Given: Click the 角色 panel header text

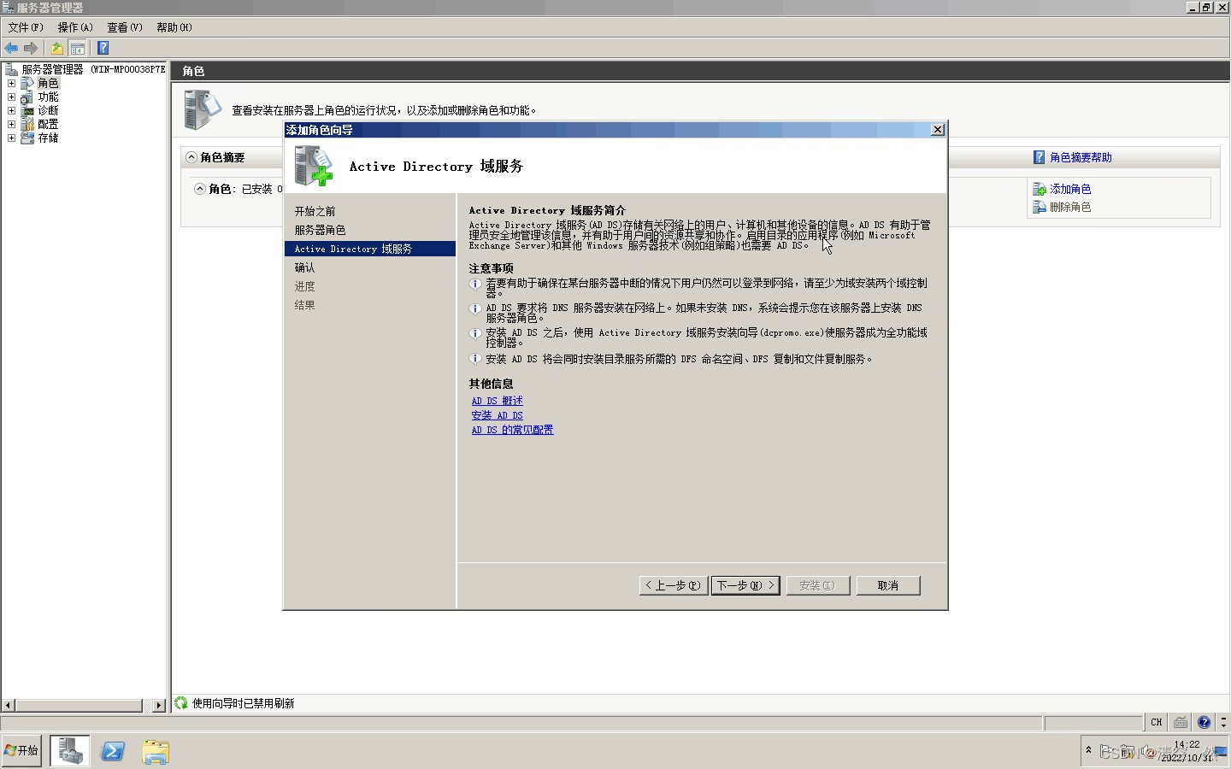Looking at the screenshot, I should 193,71.
